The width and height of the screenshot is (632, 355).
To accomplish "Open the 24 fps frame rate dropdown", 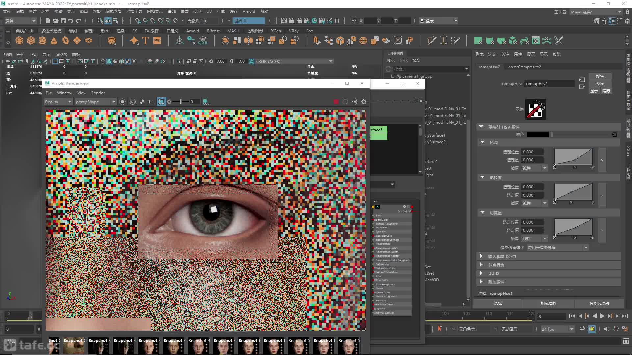I will 557,329.
